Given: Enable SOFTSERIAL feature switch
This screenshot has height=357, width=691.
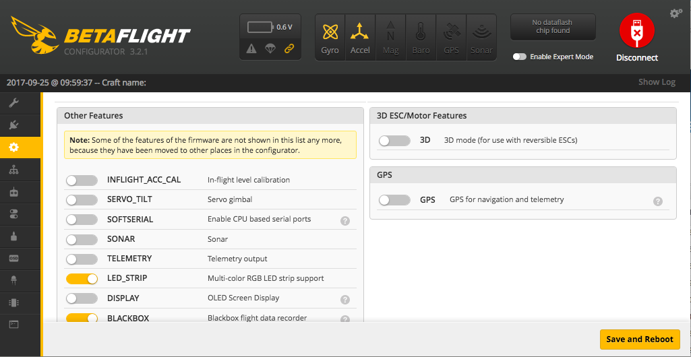Looking at the screenshot, I should [x=82, y=220].
